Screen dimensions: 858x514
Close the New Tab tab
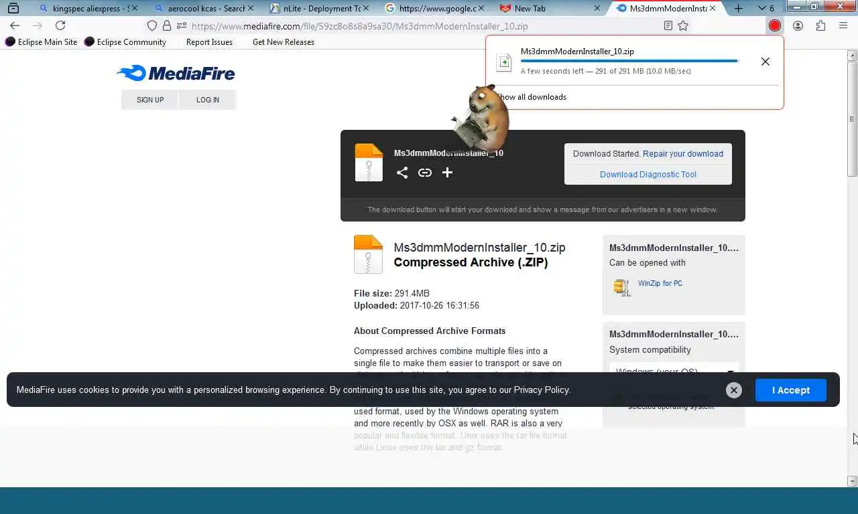tap(597, 9)
